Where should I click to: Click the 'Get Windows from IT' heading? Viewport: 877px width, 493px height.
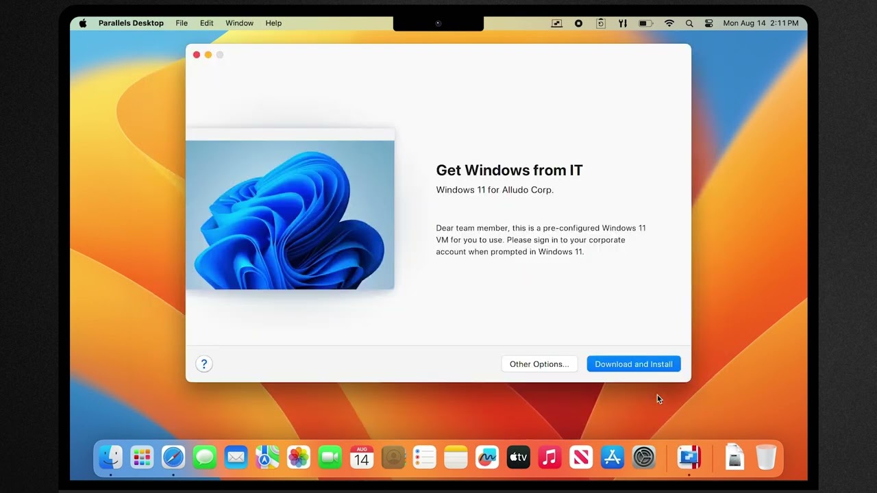pos(510,170)
